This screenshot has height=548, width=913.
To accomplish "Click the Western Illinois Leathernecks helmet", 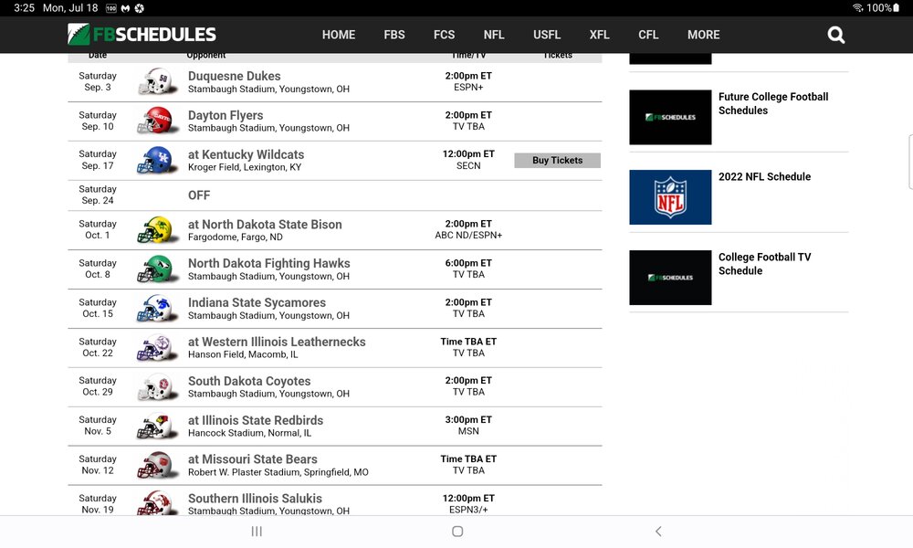I will click(157, 347).
